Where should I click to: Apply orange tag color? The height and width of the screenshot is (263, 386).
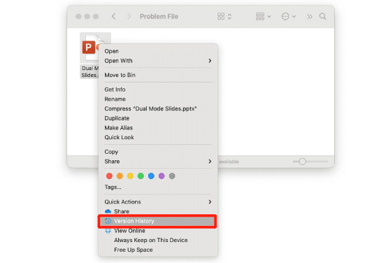120,176
